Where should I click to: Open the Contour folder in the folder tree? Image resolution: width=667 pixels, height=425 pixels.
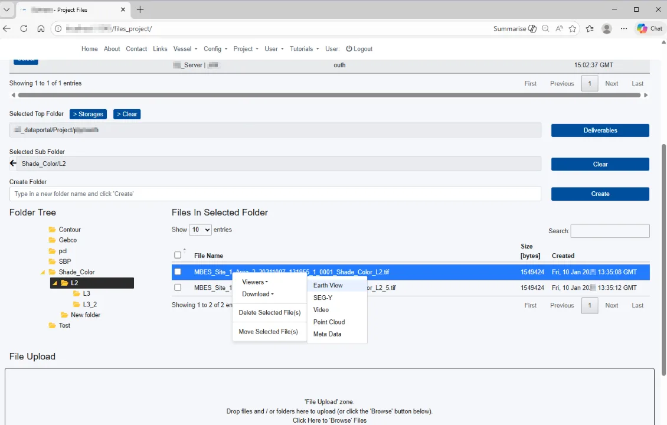click(x=69, y=229)
